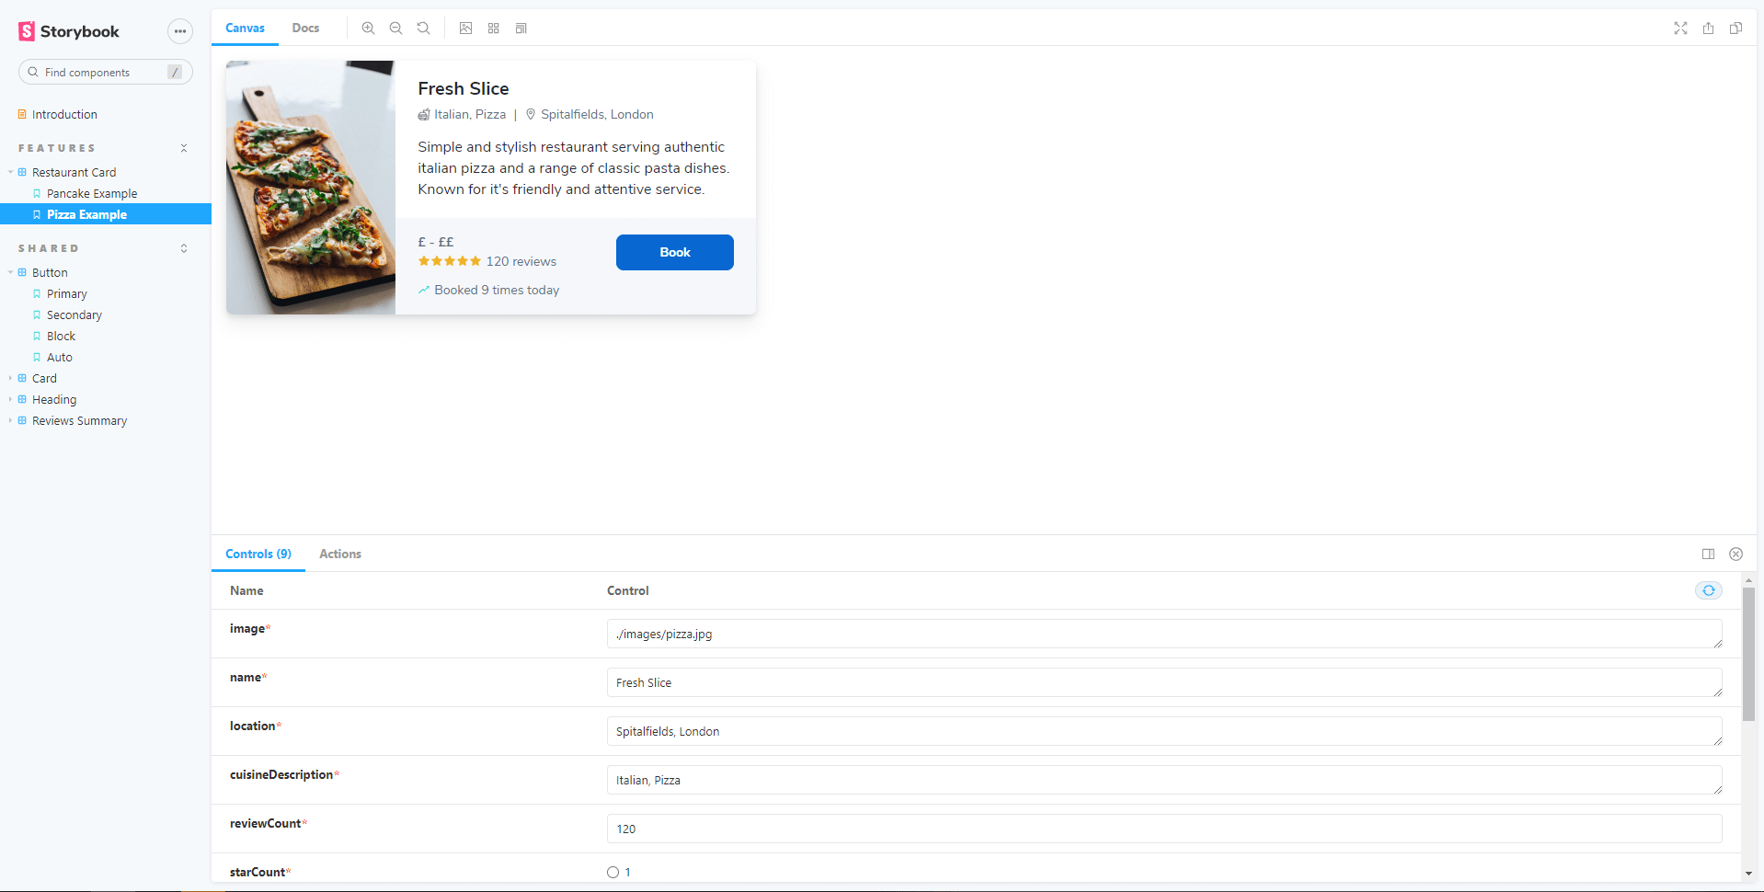Reset controls with the refresh icon
The width and height of the screenshot is (1764, 892).
[x=1708, y=590]
